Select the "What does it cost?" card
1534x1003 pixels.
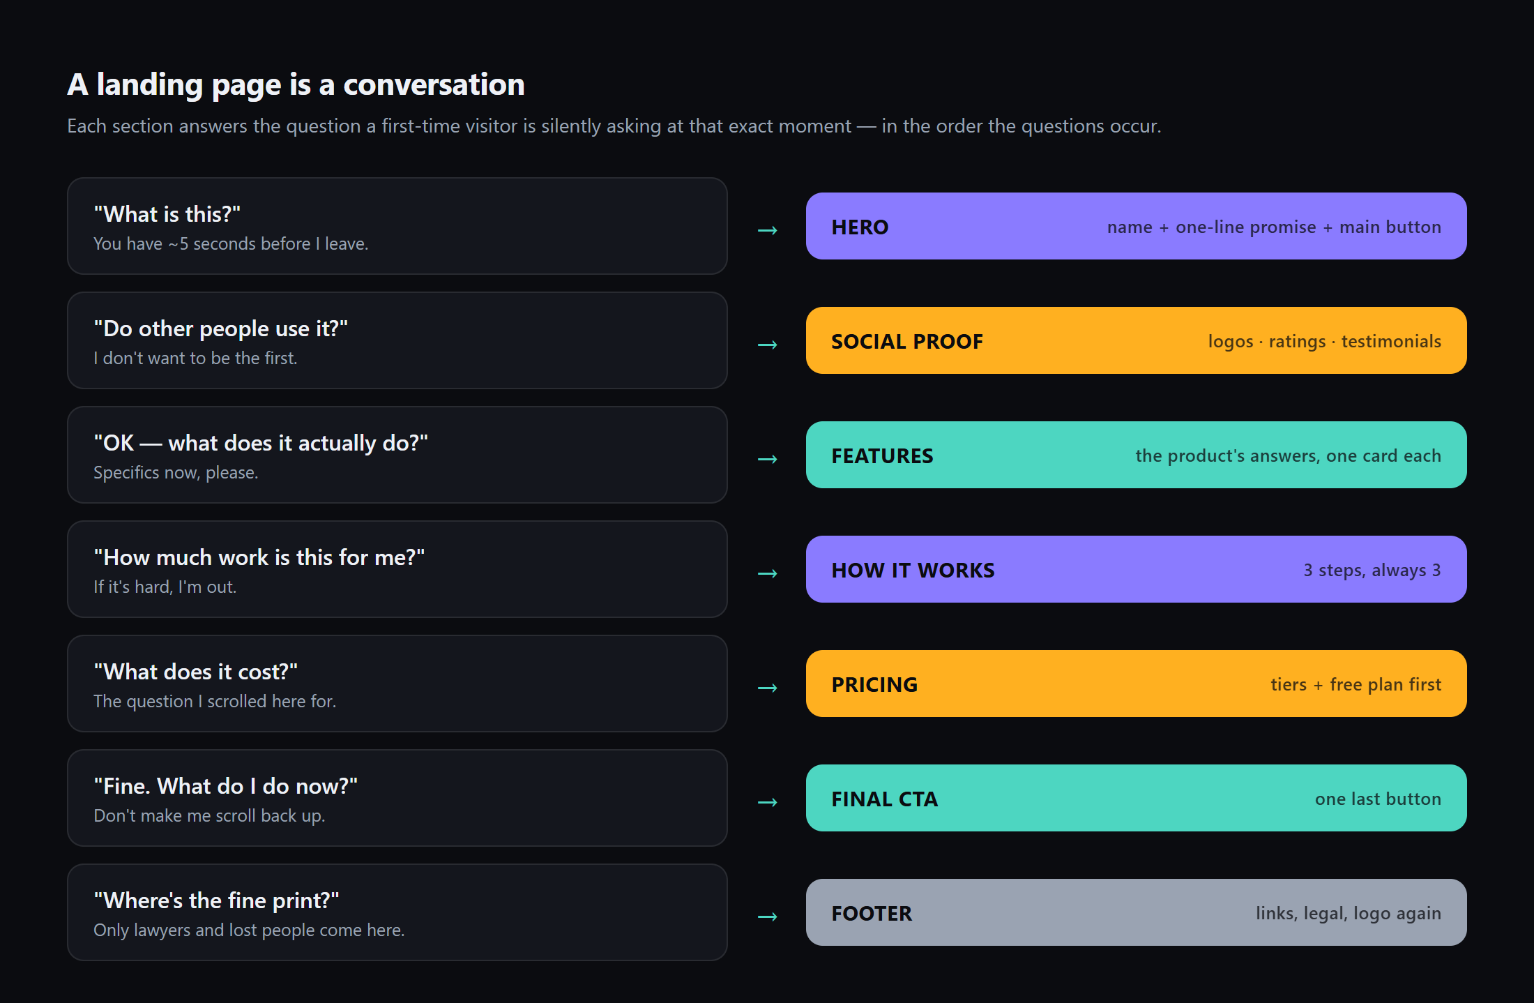pyautogui.click(x=397, y=684)
